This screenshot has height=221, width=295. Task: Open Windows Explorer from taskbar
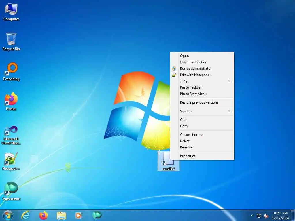click(x=61, y=215)
